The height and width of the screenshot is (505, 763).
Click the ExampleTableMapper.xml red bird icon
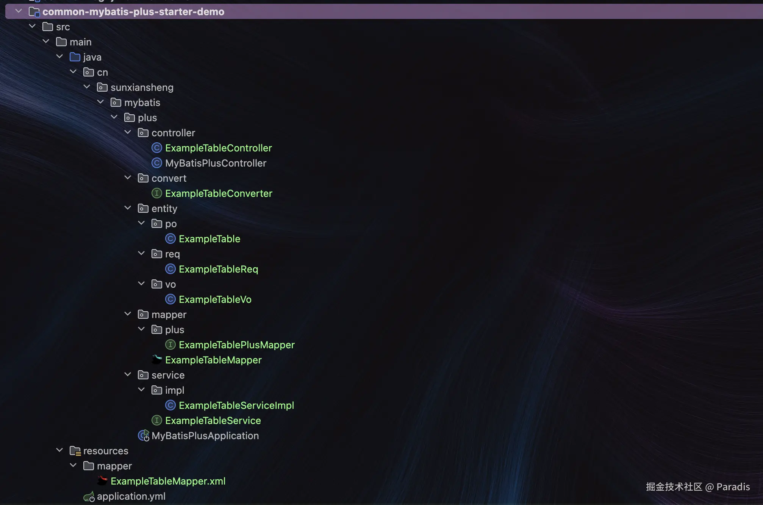pyautogui.click(x=102, y=481)
